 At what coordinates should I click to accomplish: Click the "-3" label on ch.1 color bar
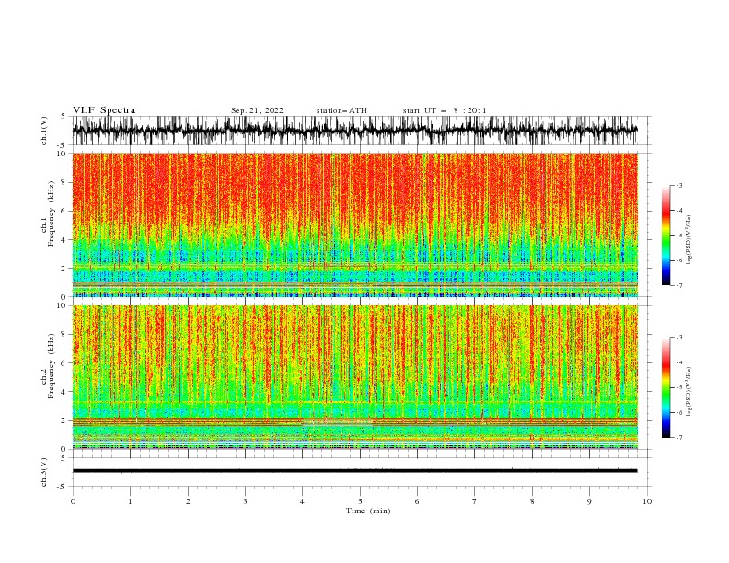(679, 185)
